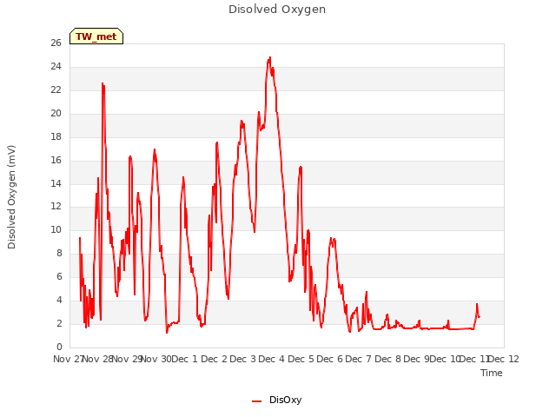
Task: Click the y-axis value 2
Action: coord(59,323)
